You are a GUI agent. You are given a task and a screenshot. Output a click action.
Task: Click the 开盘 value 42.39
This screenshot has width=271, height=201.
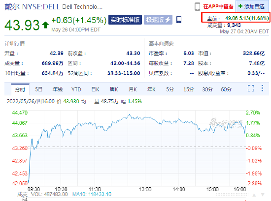click(x=57, y=53)
